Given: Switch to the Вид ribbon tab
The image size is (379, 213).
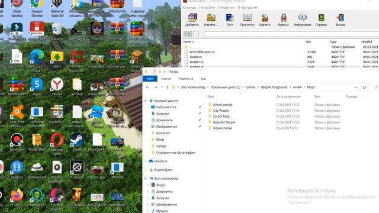Looking at the screenshot, I should [203, 79].
